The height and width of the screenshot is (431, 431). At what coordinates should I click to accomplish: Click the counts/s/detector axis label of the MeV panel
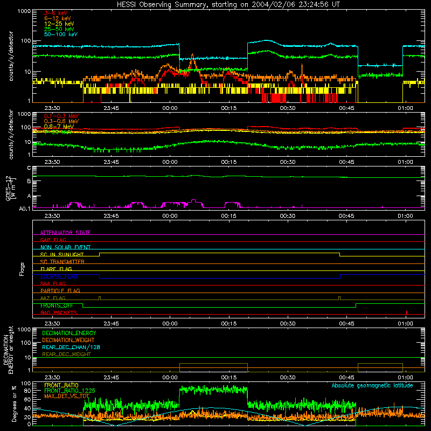point(11,134)
